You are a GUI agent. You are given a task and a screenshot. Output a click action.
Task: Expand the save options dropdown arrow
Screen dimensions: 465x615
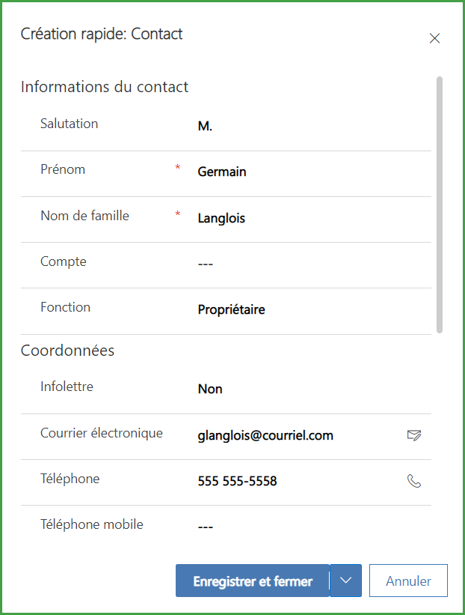click(x=345, y=581)
